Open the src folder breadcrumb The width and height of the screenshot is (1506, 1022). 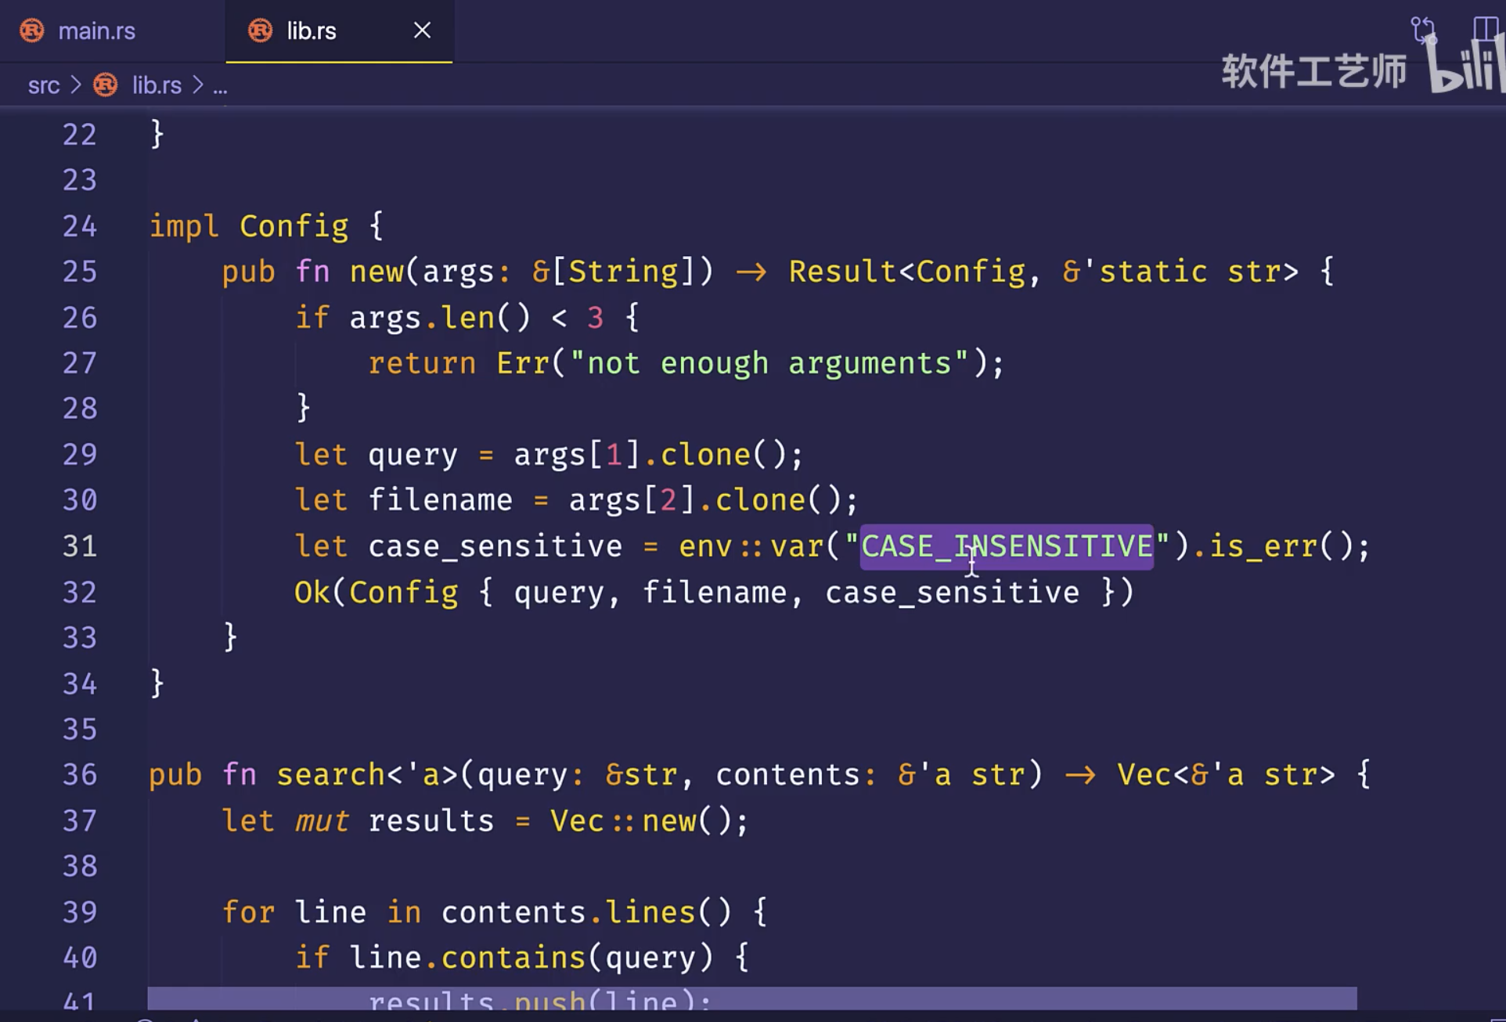(x=43, y=85)
